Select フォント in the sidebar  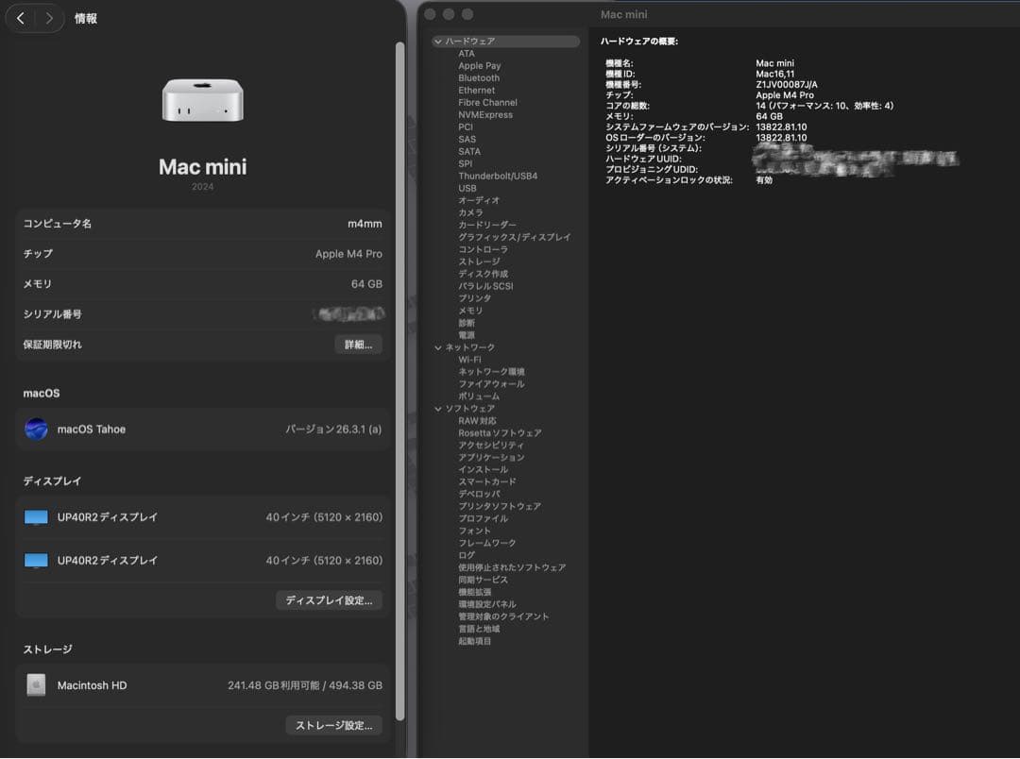474,531
